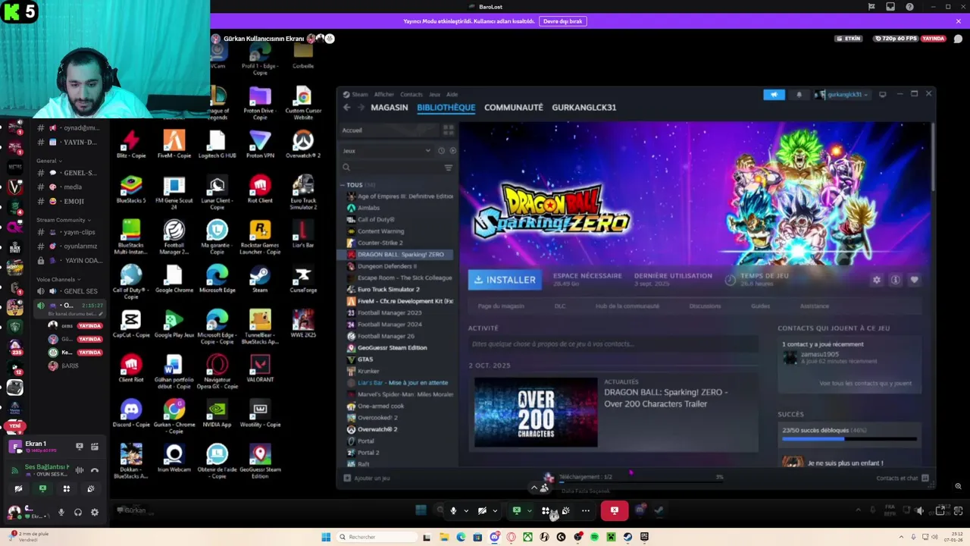The height and width of the screenshot is (546, 970).
Task: Open the library filter options icon
Action: pyautogui.click(x=448, y=168)
